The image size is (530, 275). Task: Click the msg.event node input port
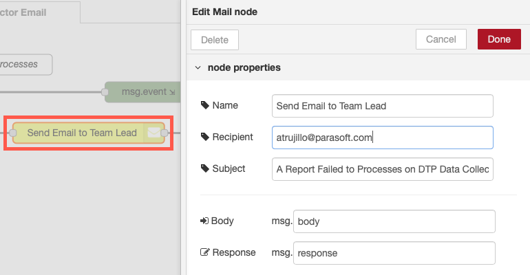(x=105, y=92)
